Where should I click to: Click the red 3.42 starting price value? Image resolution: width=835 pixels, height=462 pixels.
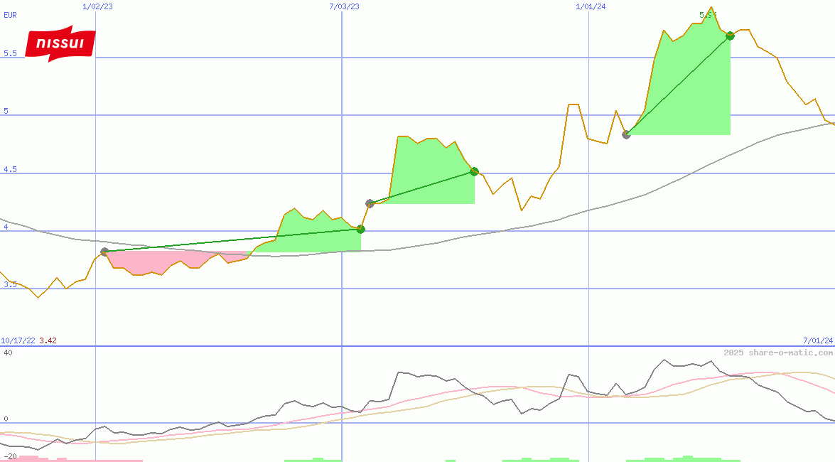pos(48,340)
